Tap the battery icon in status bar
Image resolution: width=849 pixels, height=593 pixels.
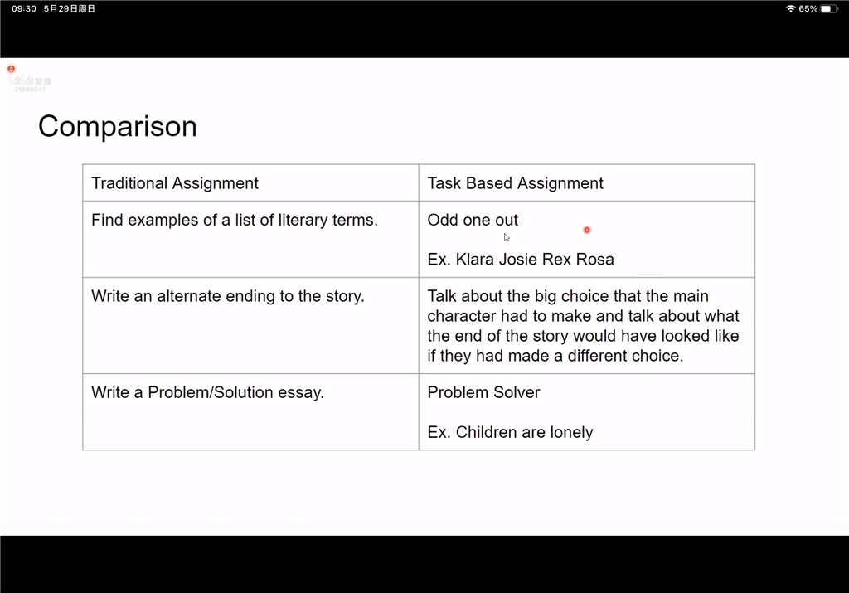pos(828,8)
